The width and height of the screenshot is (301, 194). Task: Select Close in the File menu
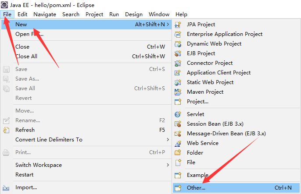[x=86, y=47]
